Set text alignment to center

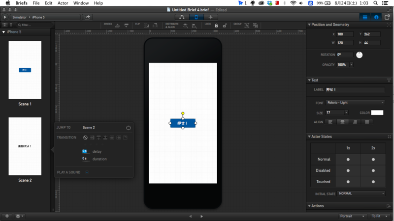click(x=342, y=122)
